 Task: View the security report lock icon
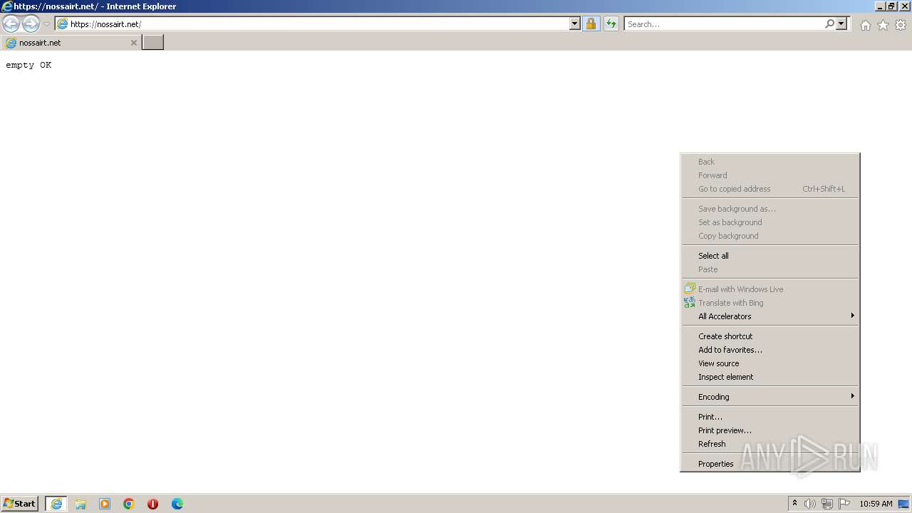(x=591, y=24)
